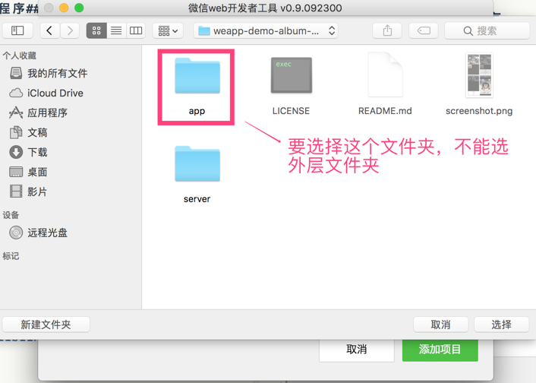The height and width of the screenshot is (383, 536).
Task: Open 文稿 in the sidebar
Action: tap(28, 132)
